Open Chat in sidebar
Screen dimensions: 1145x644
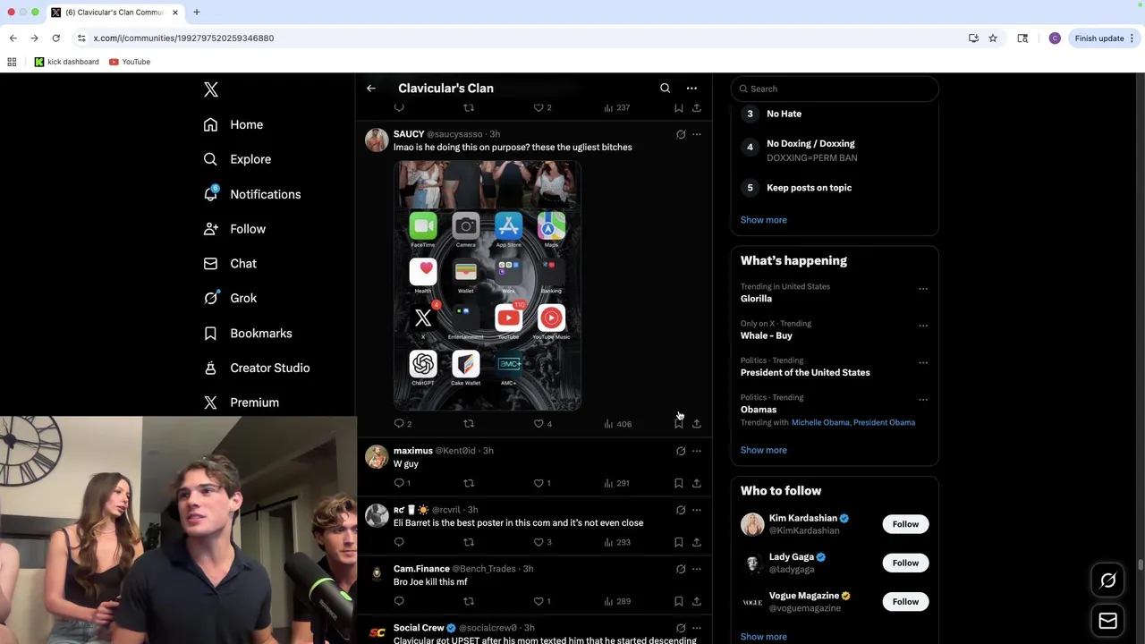coord(230,264)
